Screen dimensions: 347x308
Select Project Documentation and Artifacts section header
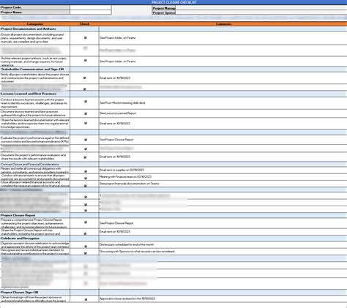pyautogui.click(x=35, y=29)
